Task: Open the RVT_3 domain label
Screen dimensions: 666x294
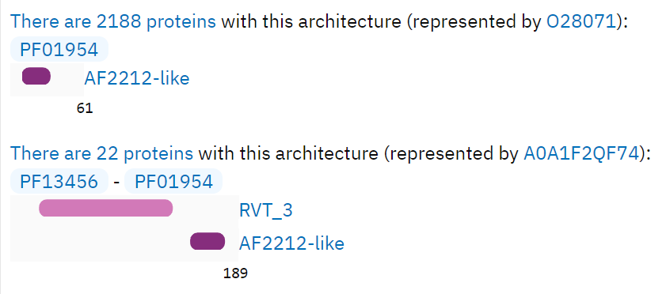Action: 266,210
